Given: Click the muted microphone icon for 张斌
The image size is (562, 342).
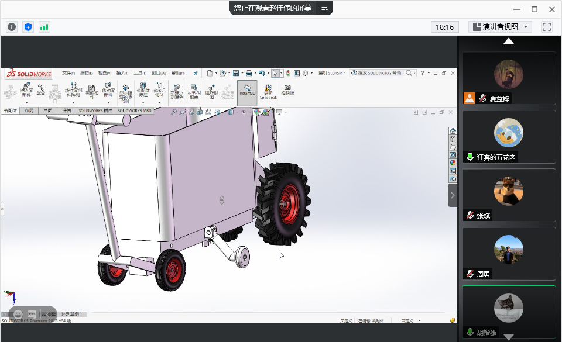Looking at the screenshot, I should coord(470,215).
